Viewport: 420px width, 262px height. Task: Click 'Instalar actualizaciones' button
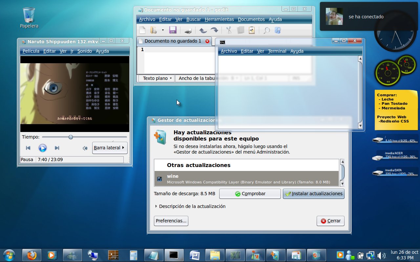[x=314, y=194]
